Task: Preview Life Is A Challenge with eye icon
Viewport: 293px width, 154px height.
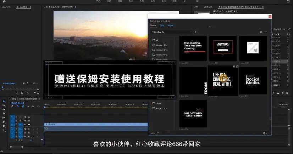Action: pyautogui.click(x=234, y=67)
